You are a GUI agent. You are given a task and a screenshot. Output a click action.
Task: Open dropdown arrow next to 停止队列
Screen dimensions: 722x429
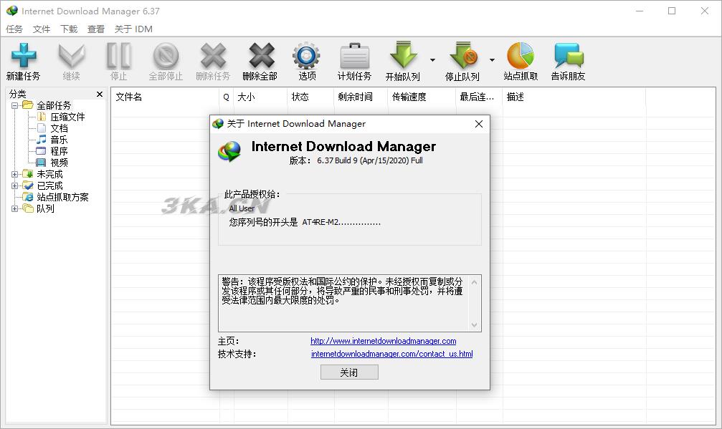click(x=492, y=60)
